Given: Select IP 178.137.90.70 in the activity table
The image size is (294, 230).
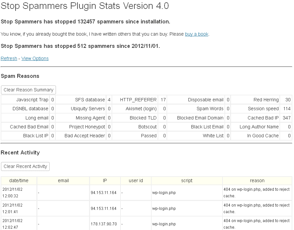Looking at the screenshot, I should pyautogui.click(x=104, y=224).
